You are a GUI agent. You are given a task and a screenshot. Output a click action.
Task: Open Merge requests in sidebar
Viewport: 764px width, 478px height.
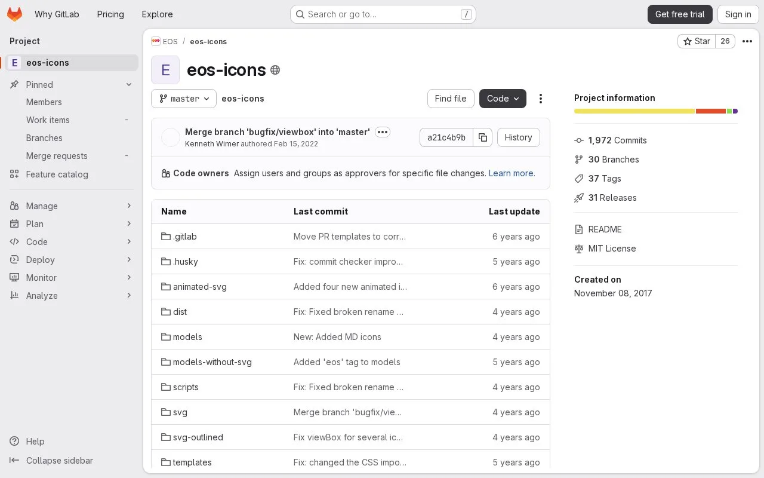[72, 156]
